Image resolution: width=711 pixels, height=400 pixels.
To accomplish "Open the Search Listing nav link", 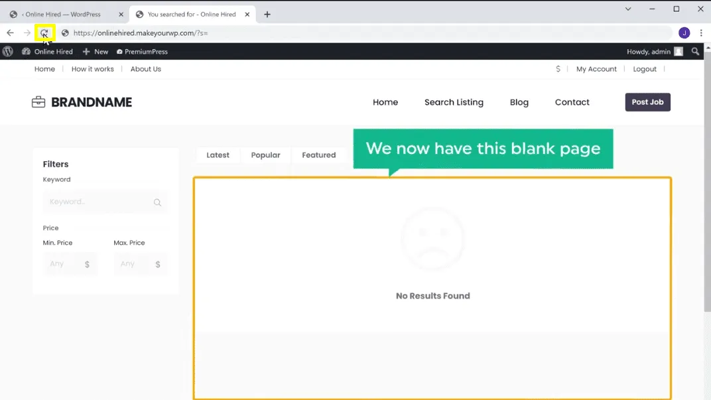I will coord(454,102).
